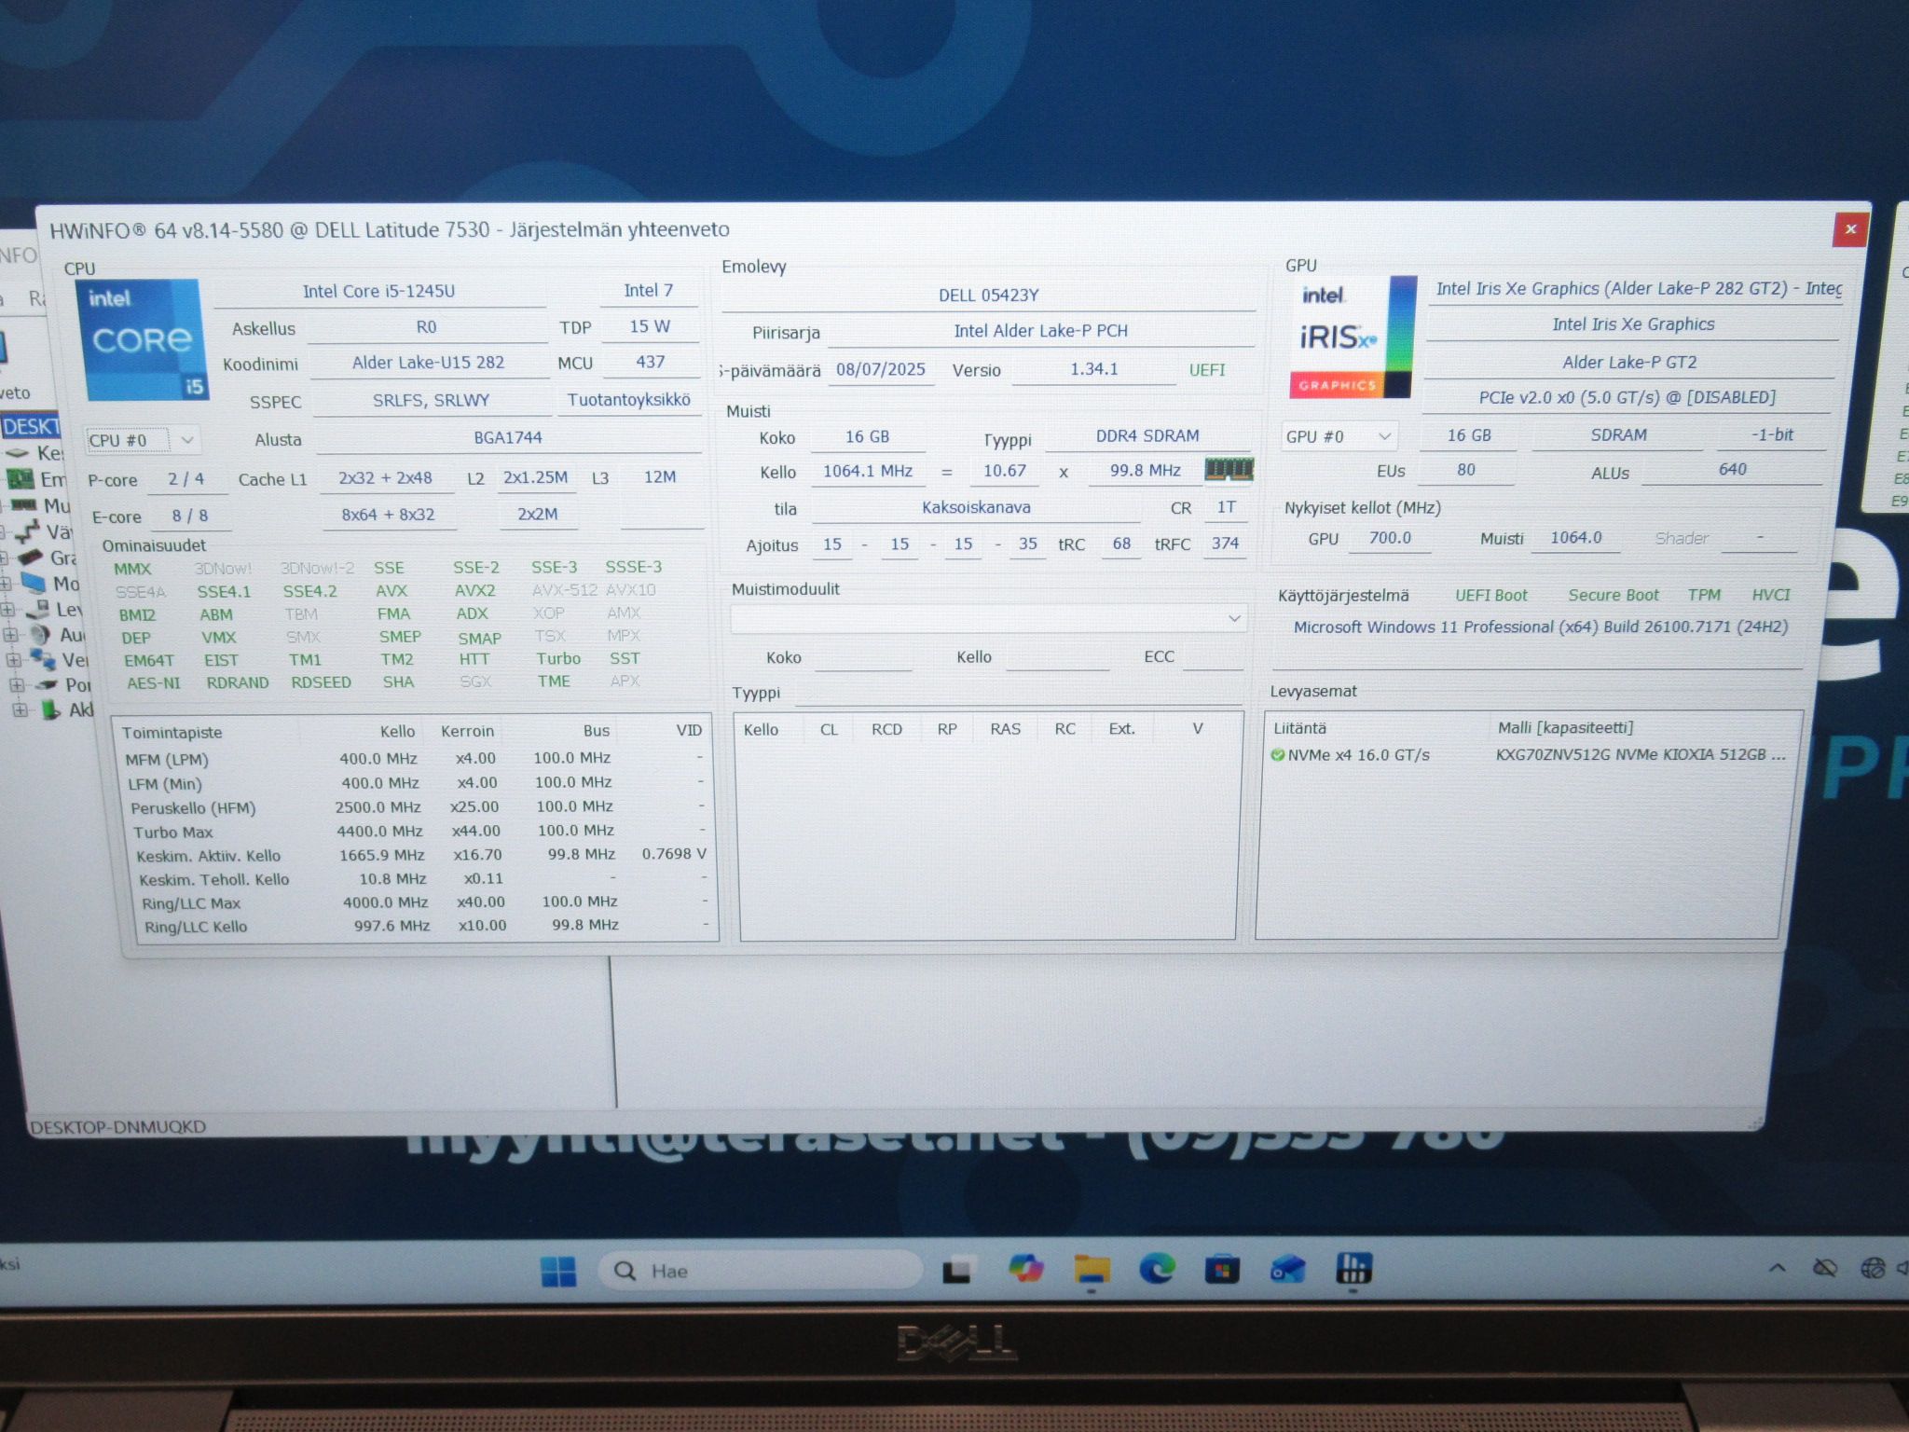Viewport: 1909px width, 1432px height.
Task: Open the Muistimoduulit memory module dropdown
Action: pos(988,619)
